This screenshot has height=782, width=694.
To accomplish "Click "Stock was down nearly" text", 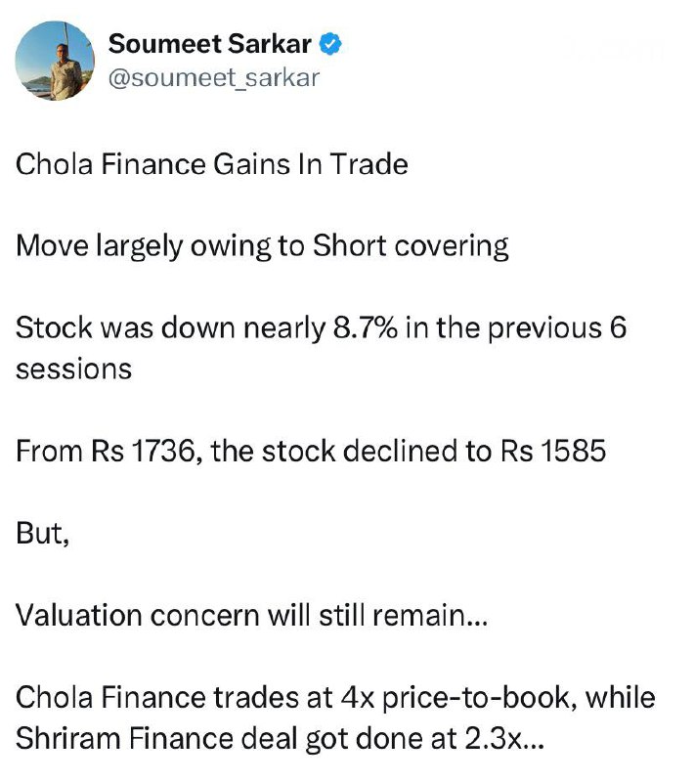I will tap(165, 326).
